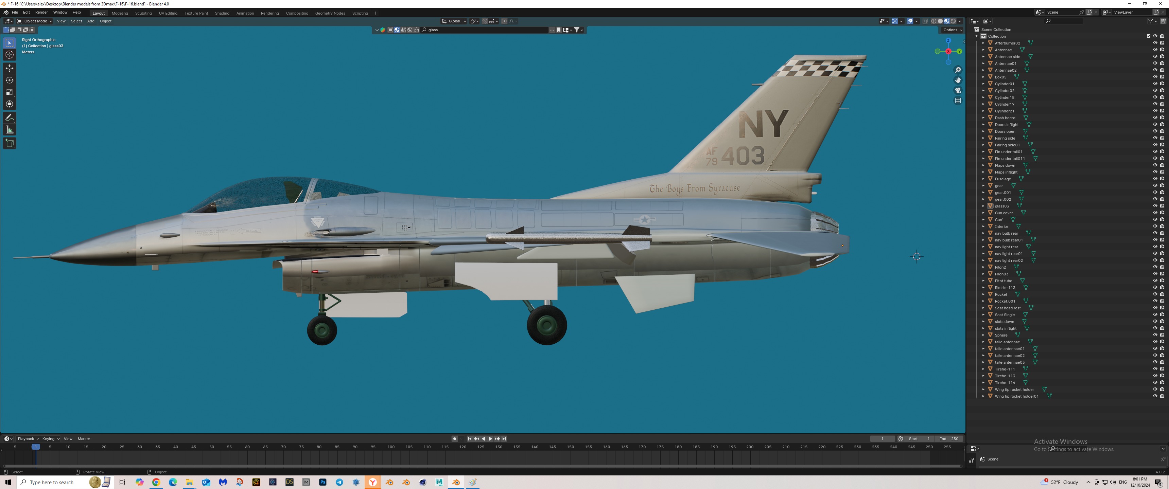The image size is (1169, 489).
Task: Hide Afterburner02 object with eye icon
Action: (x=1155, y=43)
